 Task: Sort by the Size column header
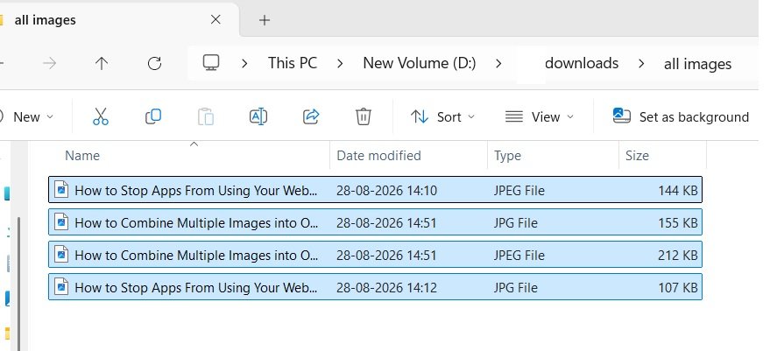point(637,156)
